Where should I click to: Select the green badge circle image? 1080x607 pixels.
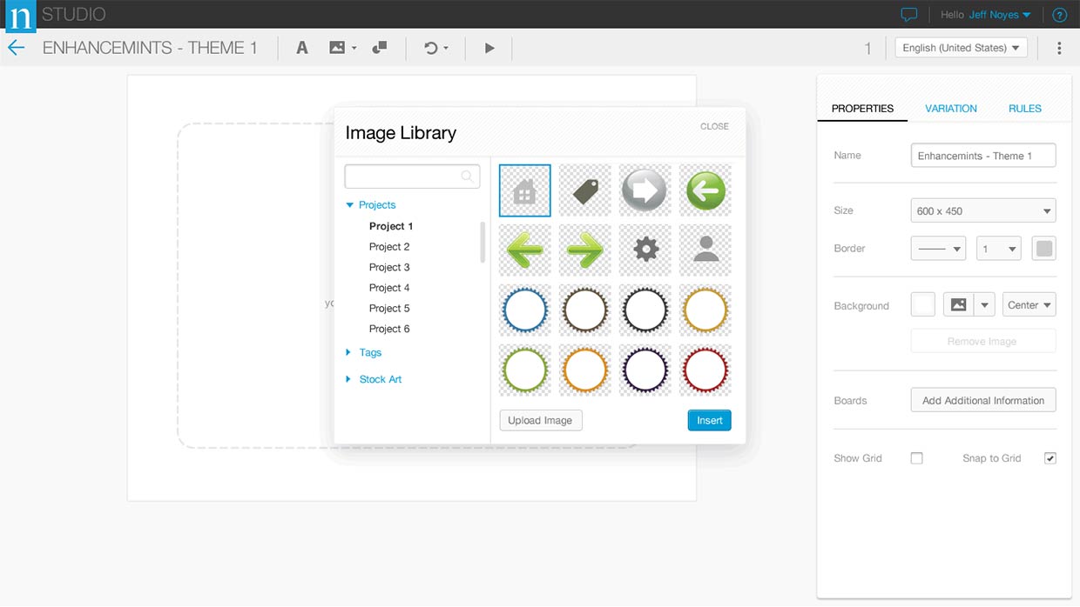pyautogui.click(x=525, y=370)
